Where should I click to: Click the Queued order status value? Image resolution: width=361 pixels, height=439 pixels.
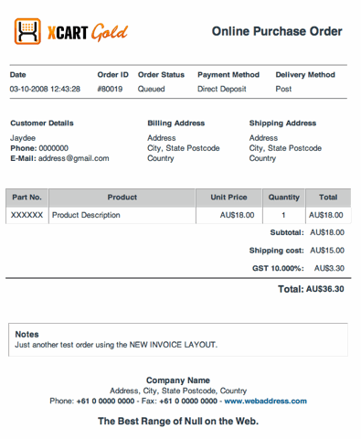[x=151, y=89]
